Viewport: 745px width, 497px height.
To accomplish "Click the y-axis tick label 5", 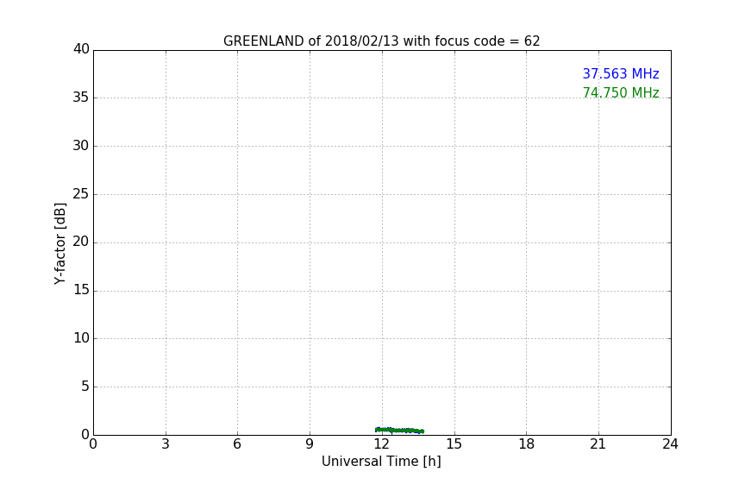I will pos(85,387).
